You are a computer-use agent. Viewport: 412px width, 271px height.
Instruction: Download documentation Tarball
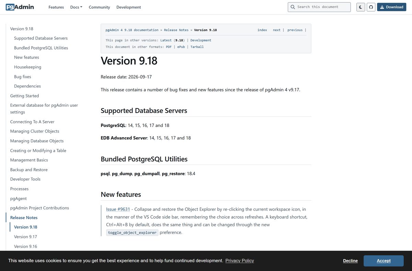click(x=197, y=47)
